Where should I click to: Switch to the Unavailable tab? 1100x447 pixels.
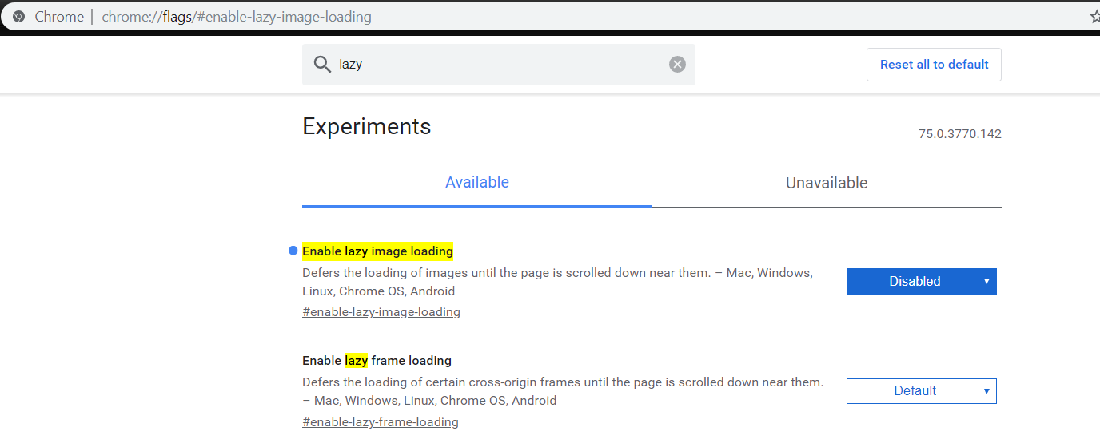tap(826, 184)
